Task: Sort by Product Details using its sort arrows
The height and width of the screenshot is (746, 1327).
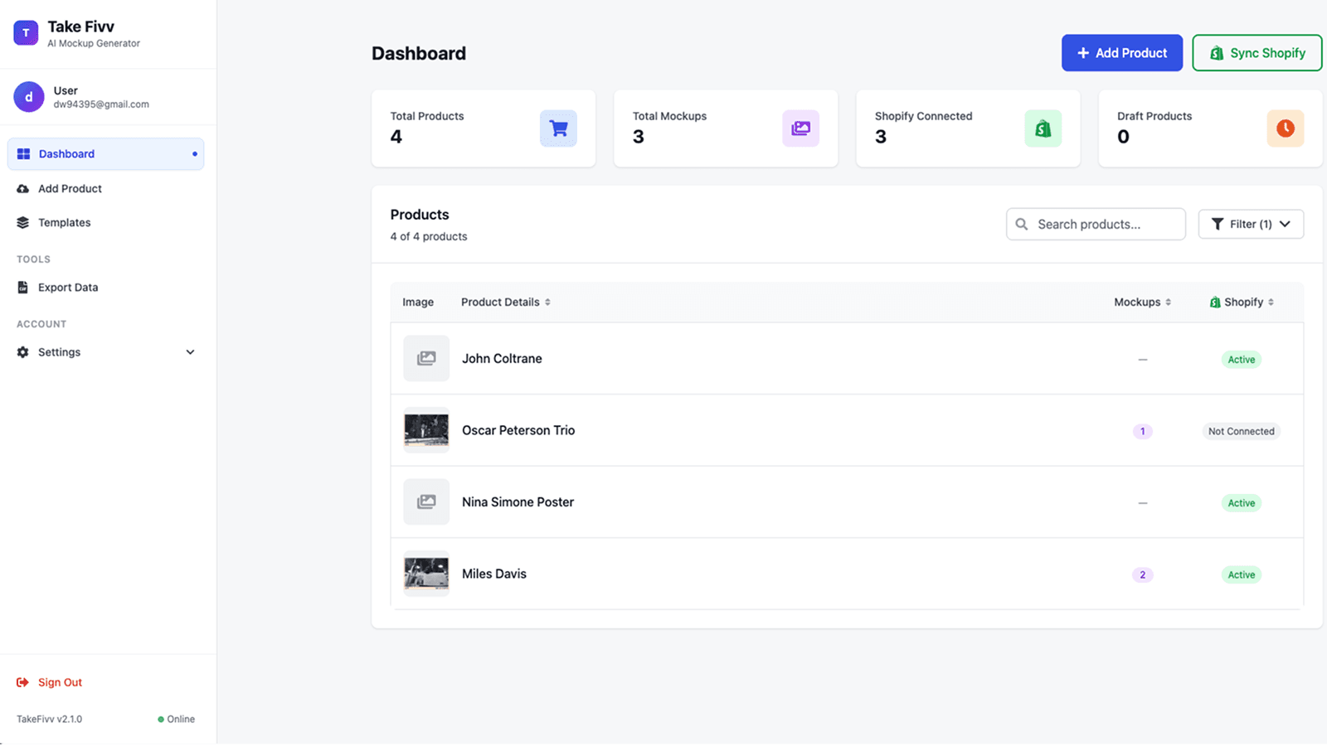Action: (x=547, y=303)
